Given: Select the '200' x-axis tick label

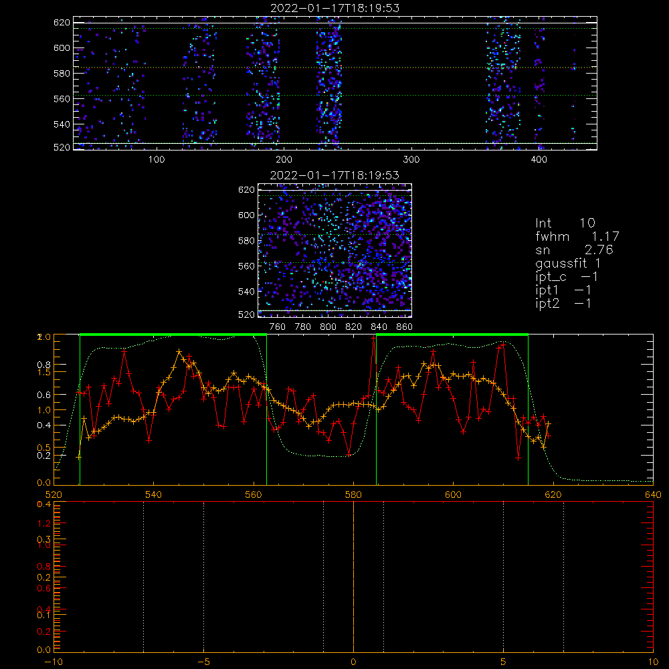Looking at the screenshot, I should (x=284, y=160).
